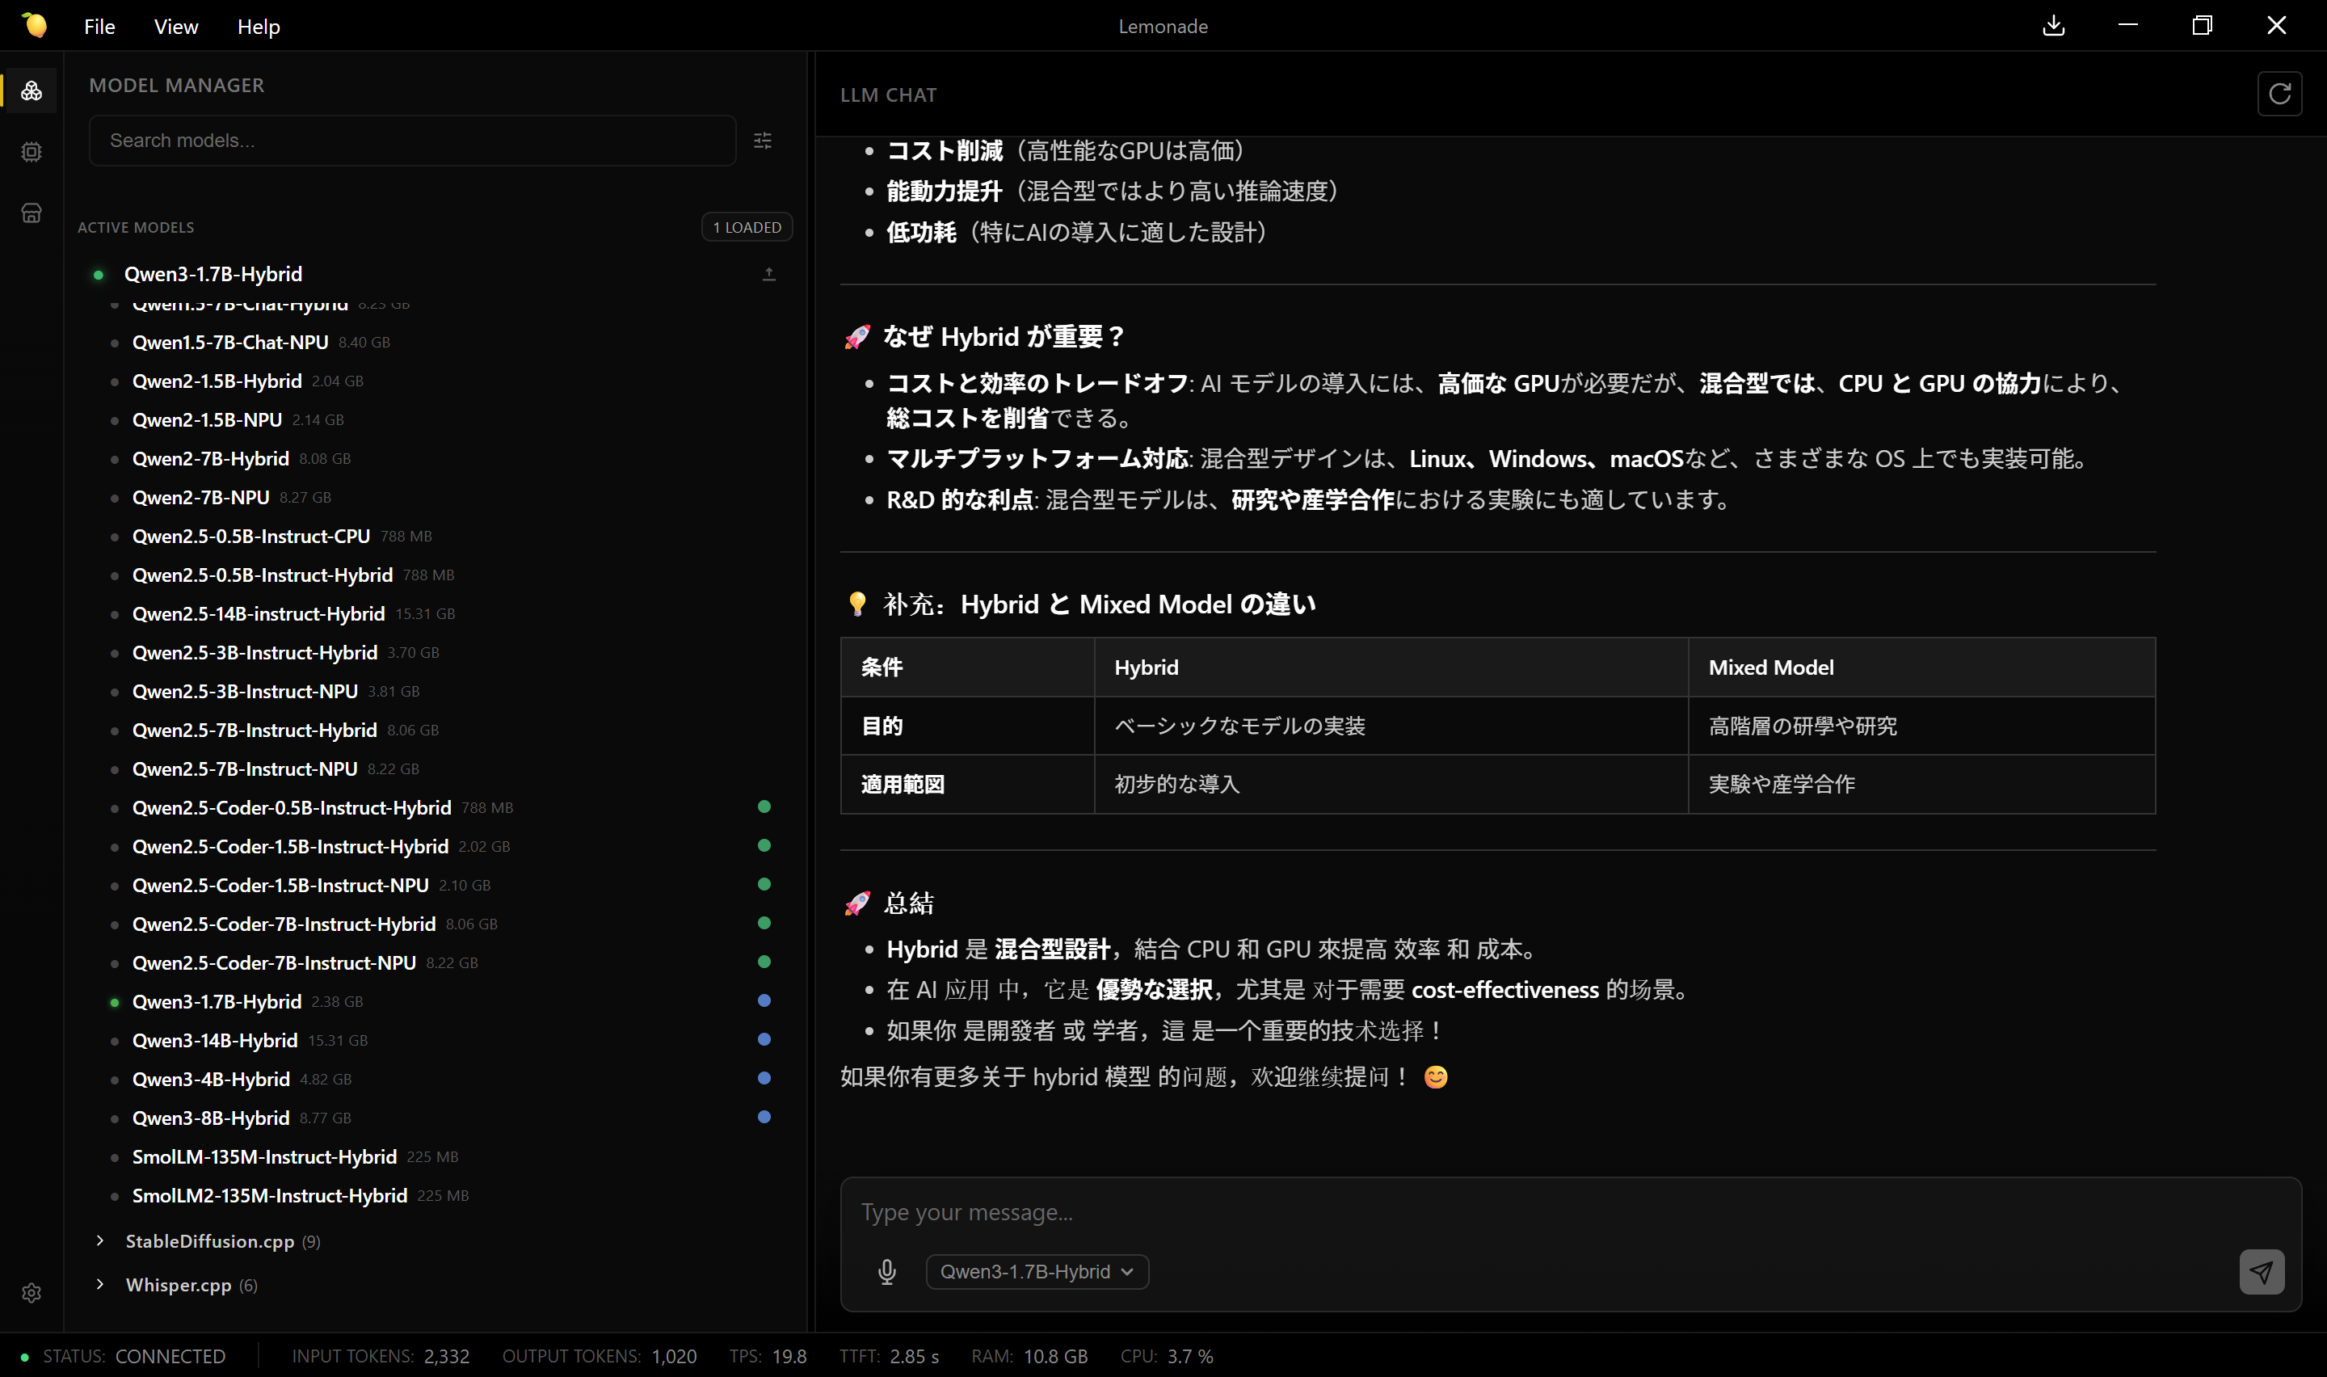Select the SmolLM2-135M-Instruct-Hybrid model
Image resolution: width=2327 pixels, height=1377 pixels.
(x=269, y=1195)
